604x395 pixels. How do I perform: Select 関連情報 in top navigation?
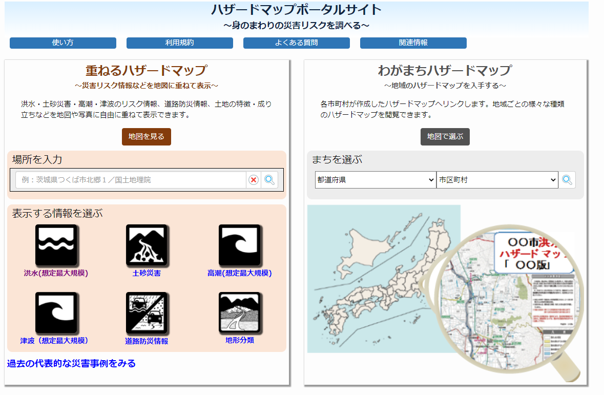(413, 43)
